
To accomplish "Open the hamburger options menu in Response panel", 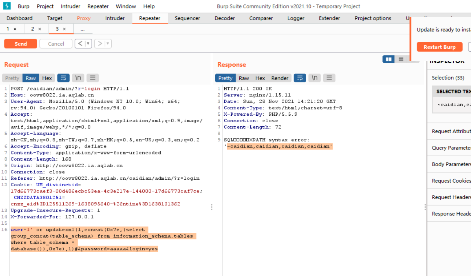I will point(329,78).
